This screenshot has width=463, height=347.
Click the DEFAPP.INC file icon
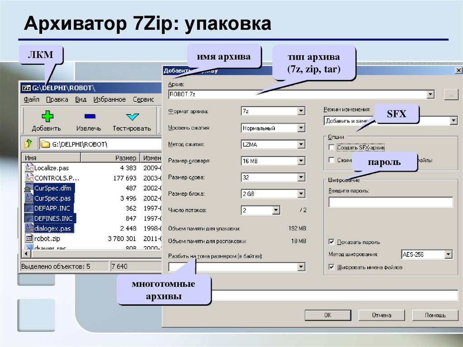(28, 208)
